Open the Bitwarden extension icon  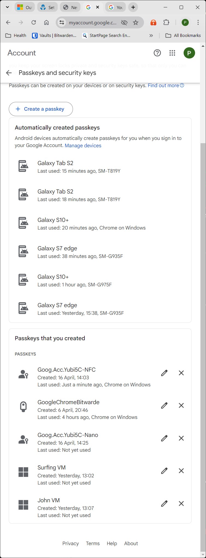(154, 22)
